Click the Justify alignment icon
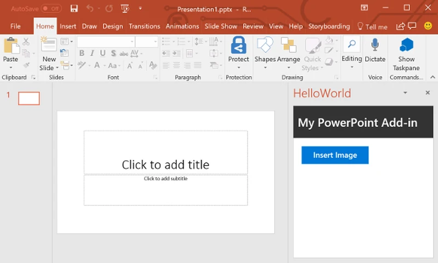 click(x=198, y=65)
